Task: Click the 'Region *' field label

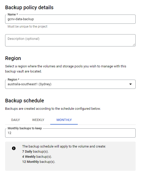Action: coord(14,79)
